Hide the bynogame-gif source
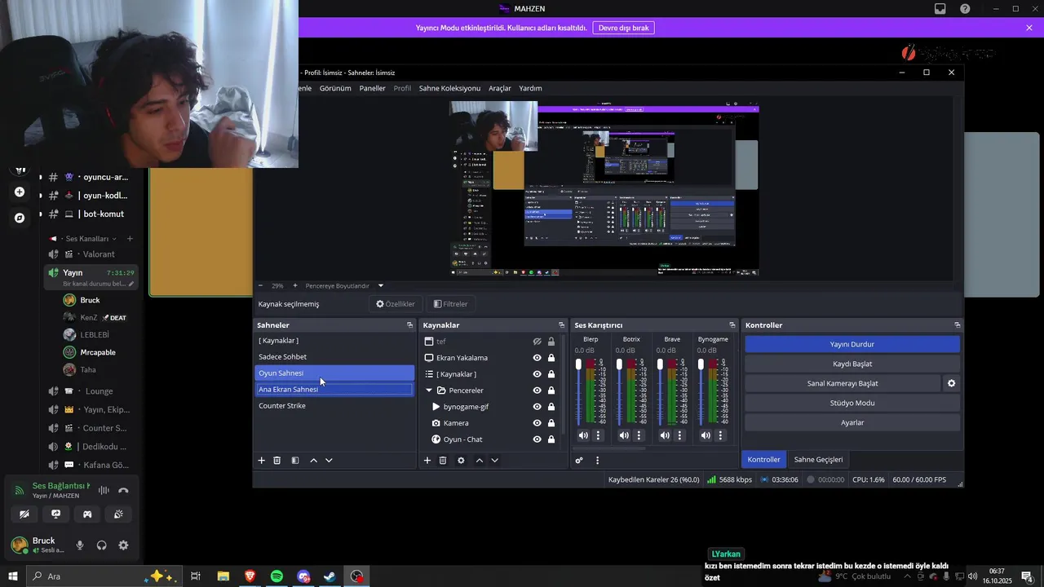 (x=537, y=407)
